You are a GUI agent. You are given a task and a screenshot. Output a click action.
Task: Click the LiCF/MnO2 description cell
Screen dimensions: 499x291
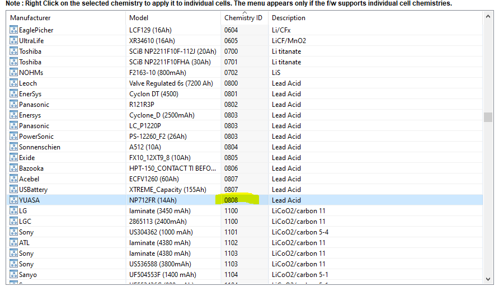289,41
